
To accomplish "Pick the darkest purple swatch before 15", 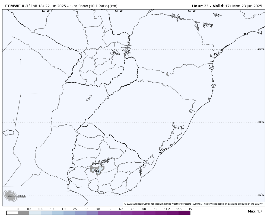I will [185, 213].
